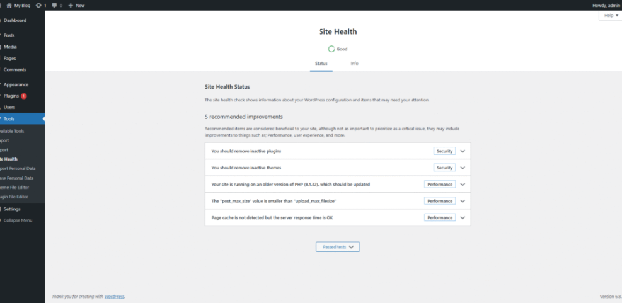Click 'You should remove inactive themes' text
This screenshot has height=303, width=622.
tap(246, 168)
